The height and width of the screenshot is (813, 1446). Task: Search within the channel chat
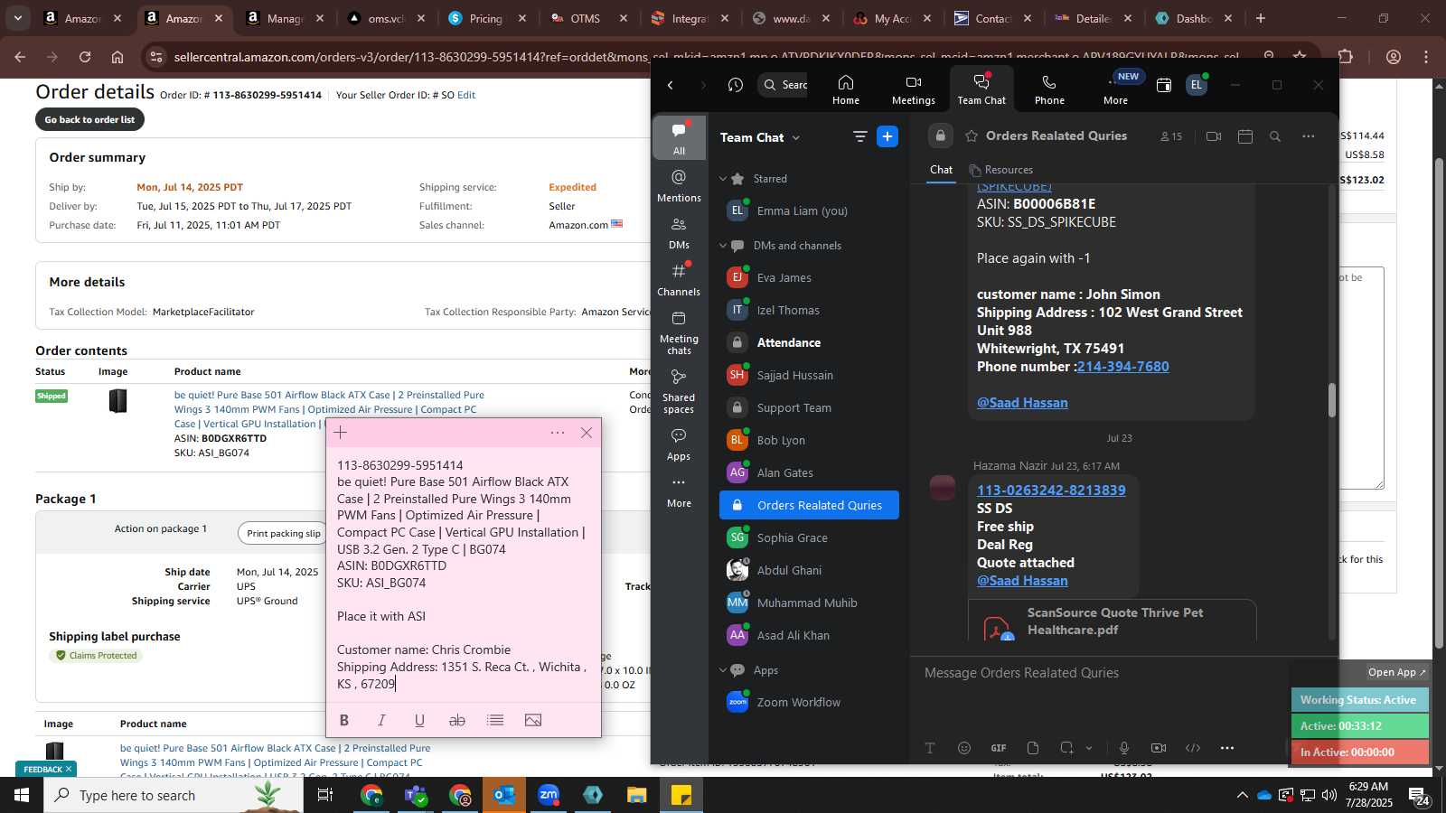(1275, 136)
